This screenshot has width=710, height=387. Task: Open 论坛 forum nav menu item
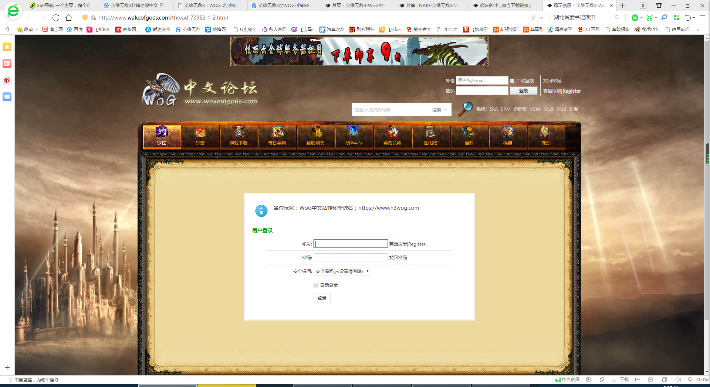162,137
